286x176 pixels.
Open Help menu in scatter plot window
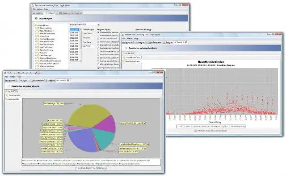click(x=136, y=39)
